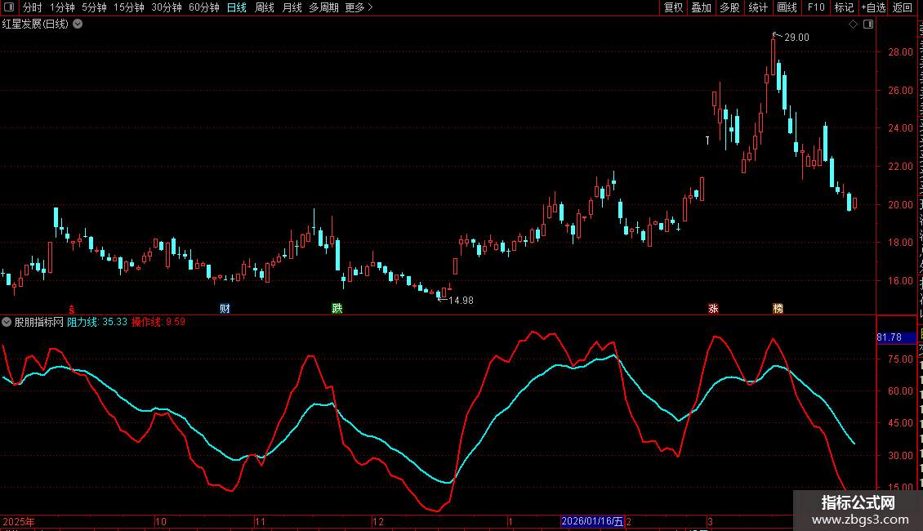Select the 日线 period
This screenshot has width=923, height=531.
237,7
